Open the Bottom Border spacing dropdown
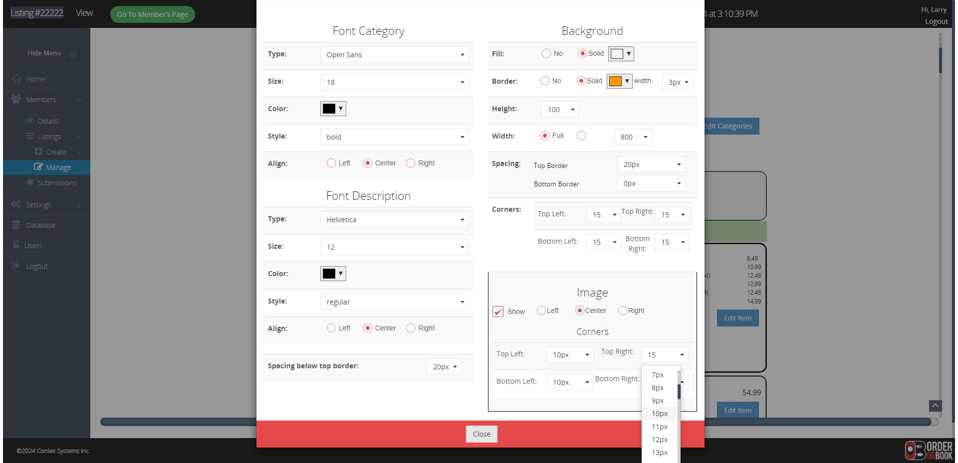This screenshot has height=463, width=958. point(651,183)
